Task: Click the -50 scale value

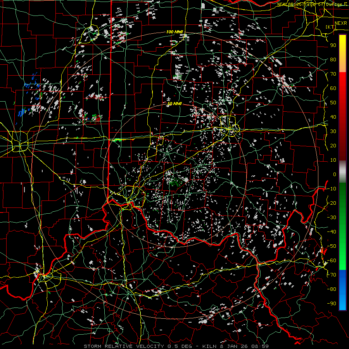Action: (x=332, y=246)
